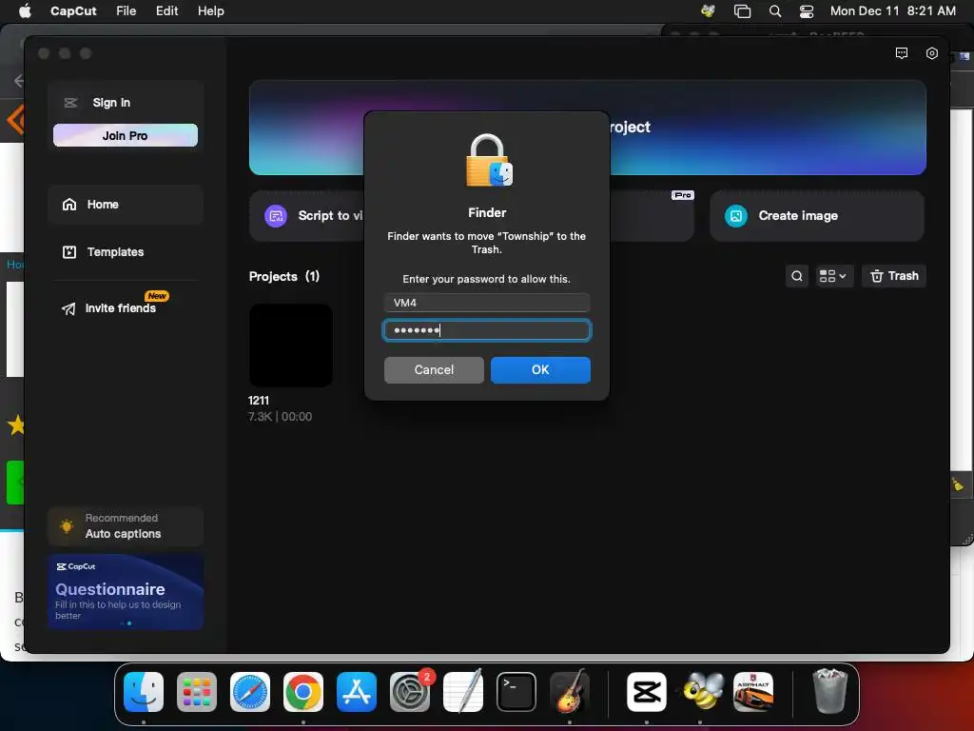The height and width of the screenshot is (731, 974).
Task: Click the Sign in button in CapCut
Action: click(111, 103)
